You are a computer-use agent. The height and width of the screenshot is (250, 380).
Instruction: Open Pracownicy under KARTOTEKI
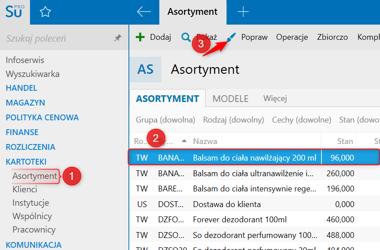pos(34,229)
